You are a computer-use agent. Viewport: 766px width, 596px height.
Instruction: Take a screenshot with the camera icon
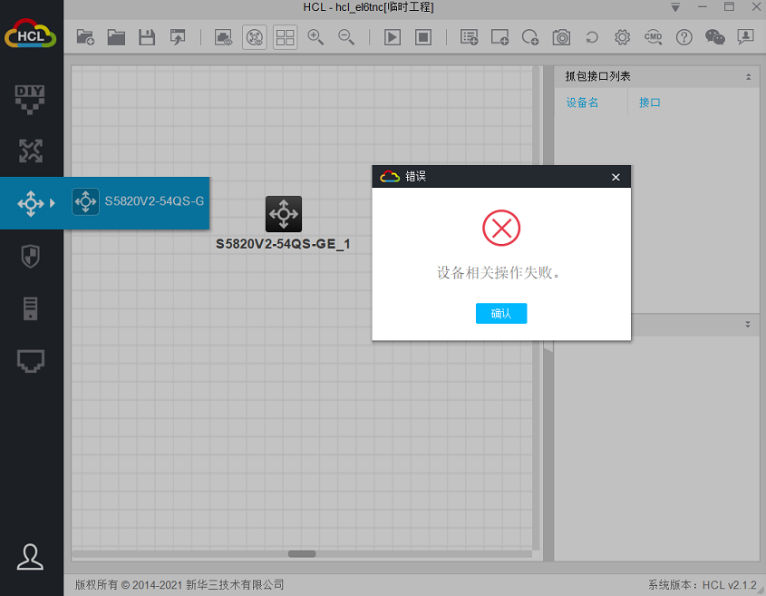point(561,37)
